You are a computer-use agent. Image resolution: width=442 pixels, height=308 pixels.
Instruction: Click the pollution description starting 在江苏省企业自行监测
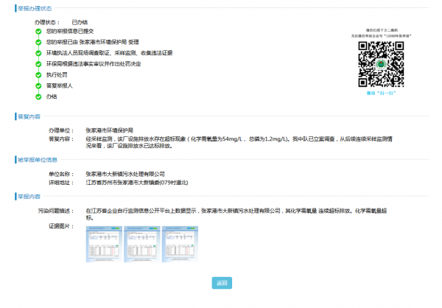pos(236,214)
